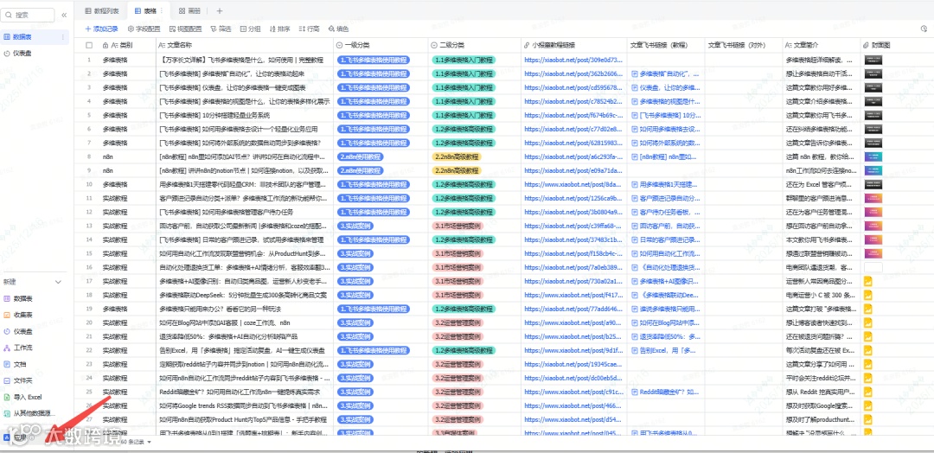934x453 pixels.
Task: Click the 二级分类 column header
Action: (x=474, y=45)
